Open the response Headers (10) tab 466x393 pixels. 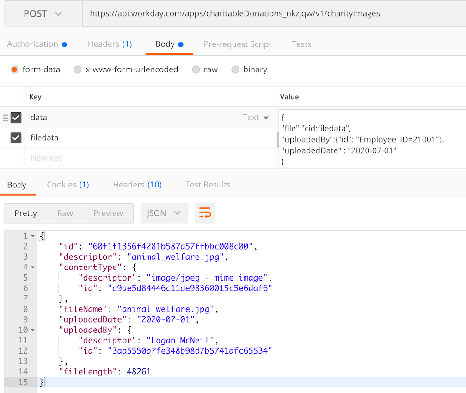[x=137, y=185]
